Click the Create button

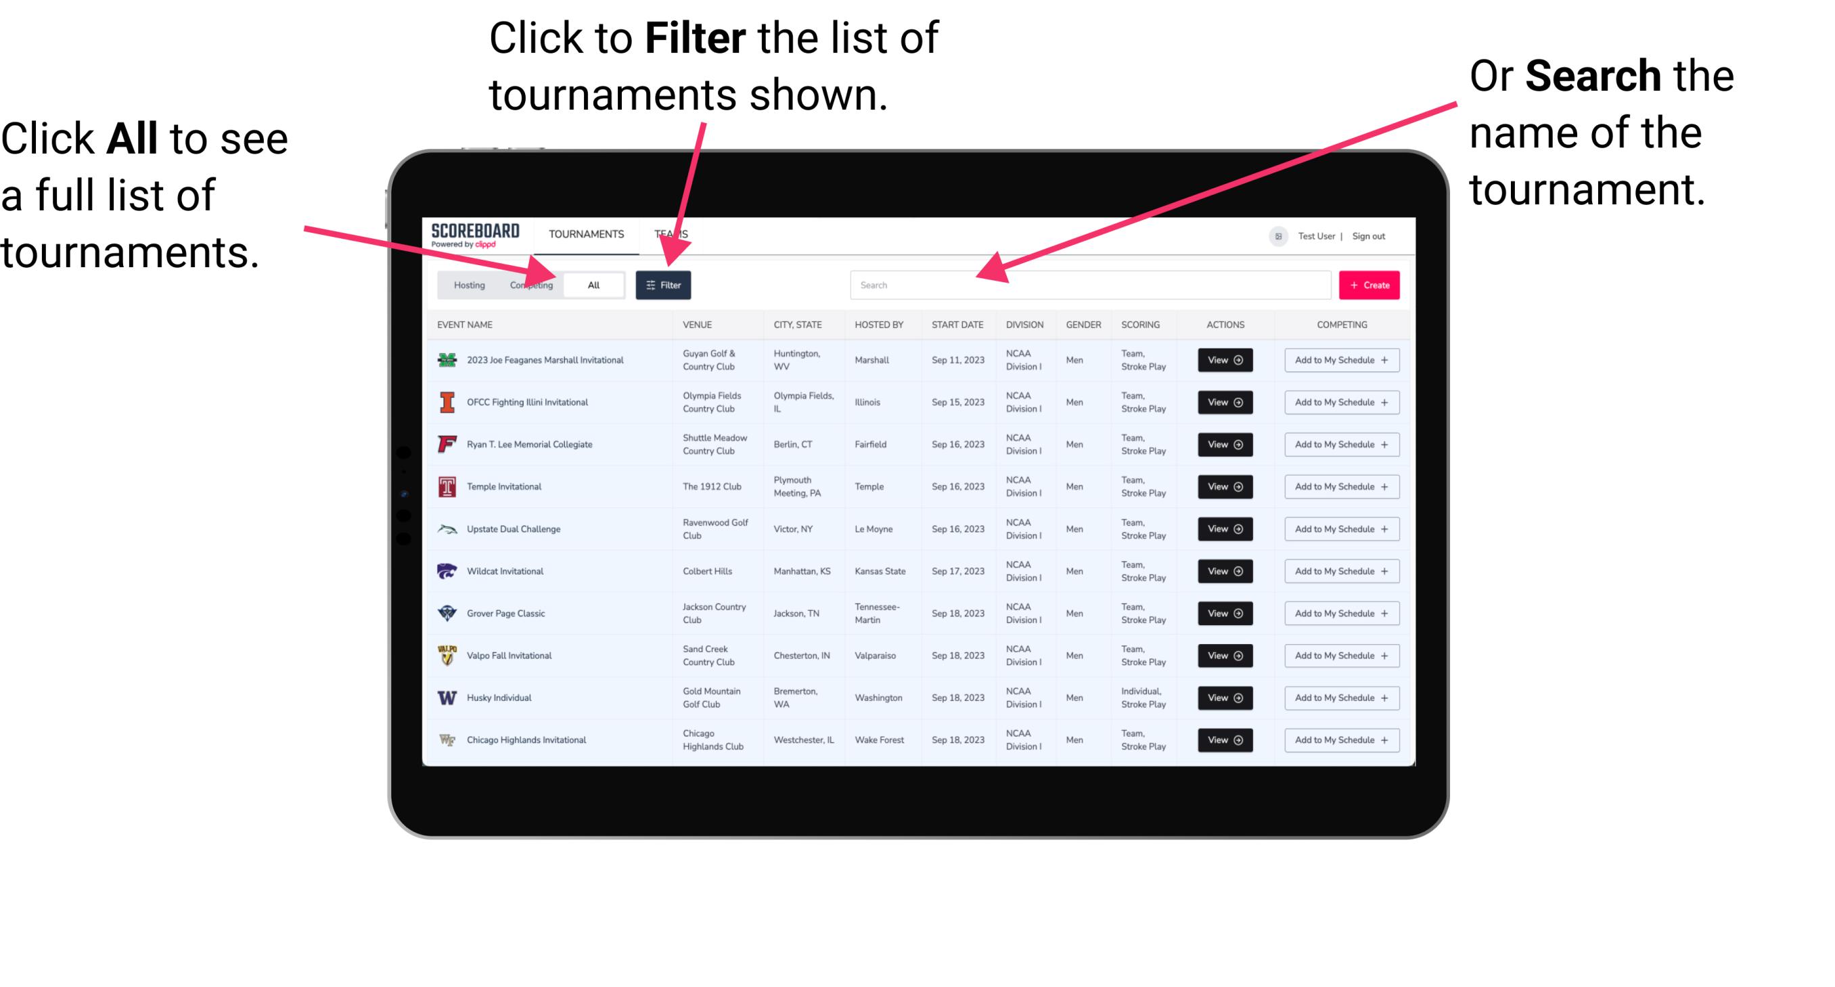tap(1369, 284)
